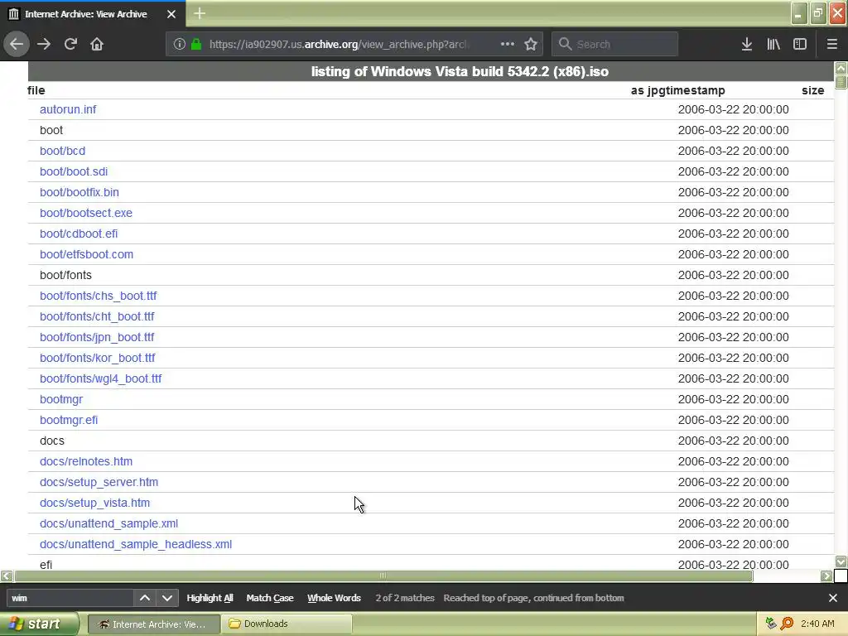Select the Internet Archive browser tab
The height and width of the screenshot is (636, 848).
pos(93,14)
